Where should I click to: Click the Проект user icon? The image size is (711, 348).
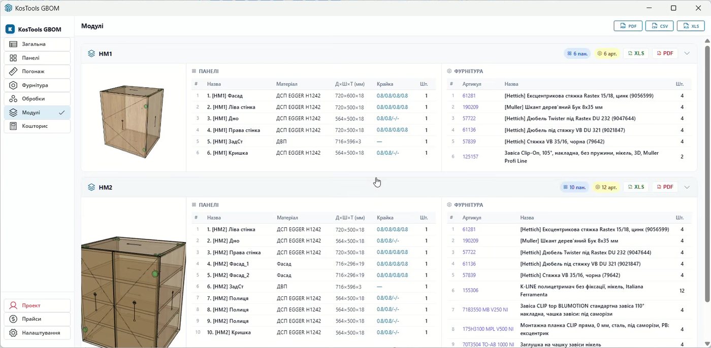coord(13,305)
